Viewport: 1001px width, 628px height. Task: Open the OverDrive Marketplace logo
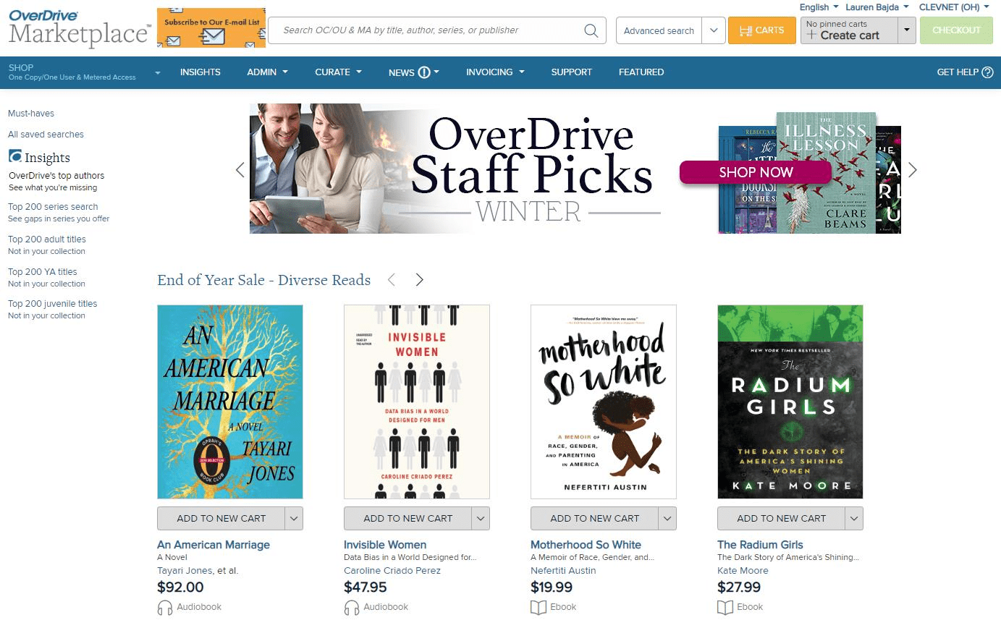pos(80,28)
